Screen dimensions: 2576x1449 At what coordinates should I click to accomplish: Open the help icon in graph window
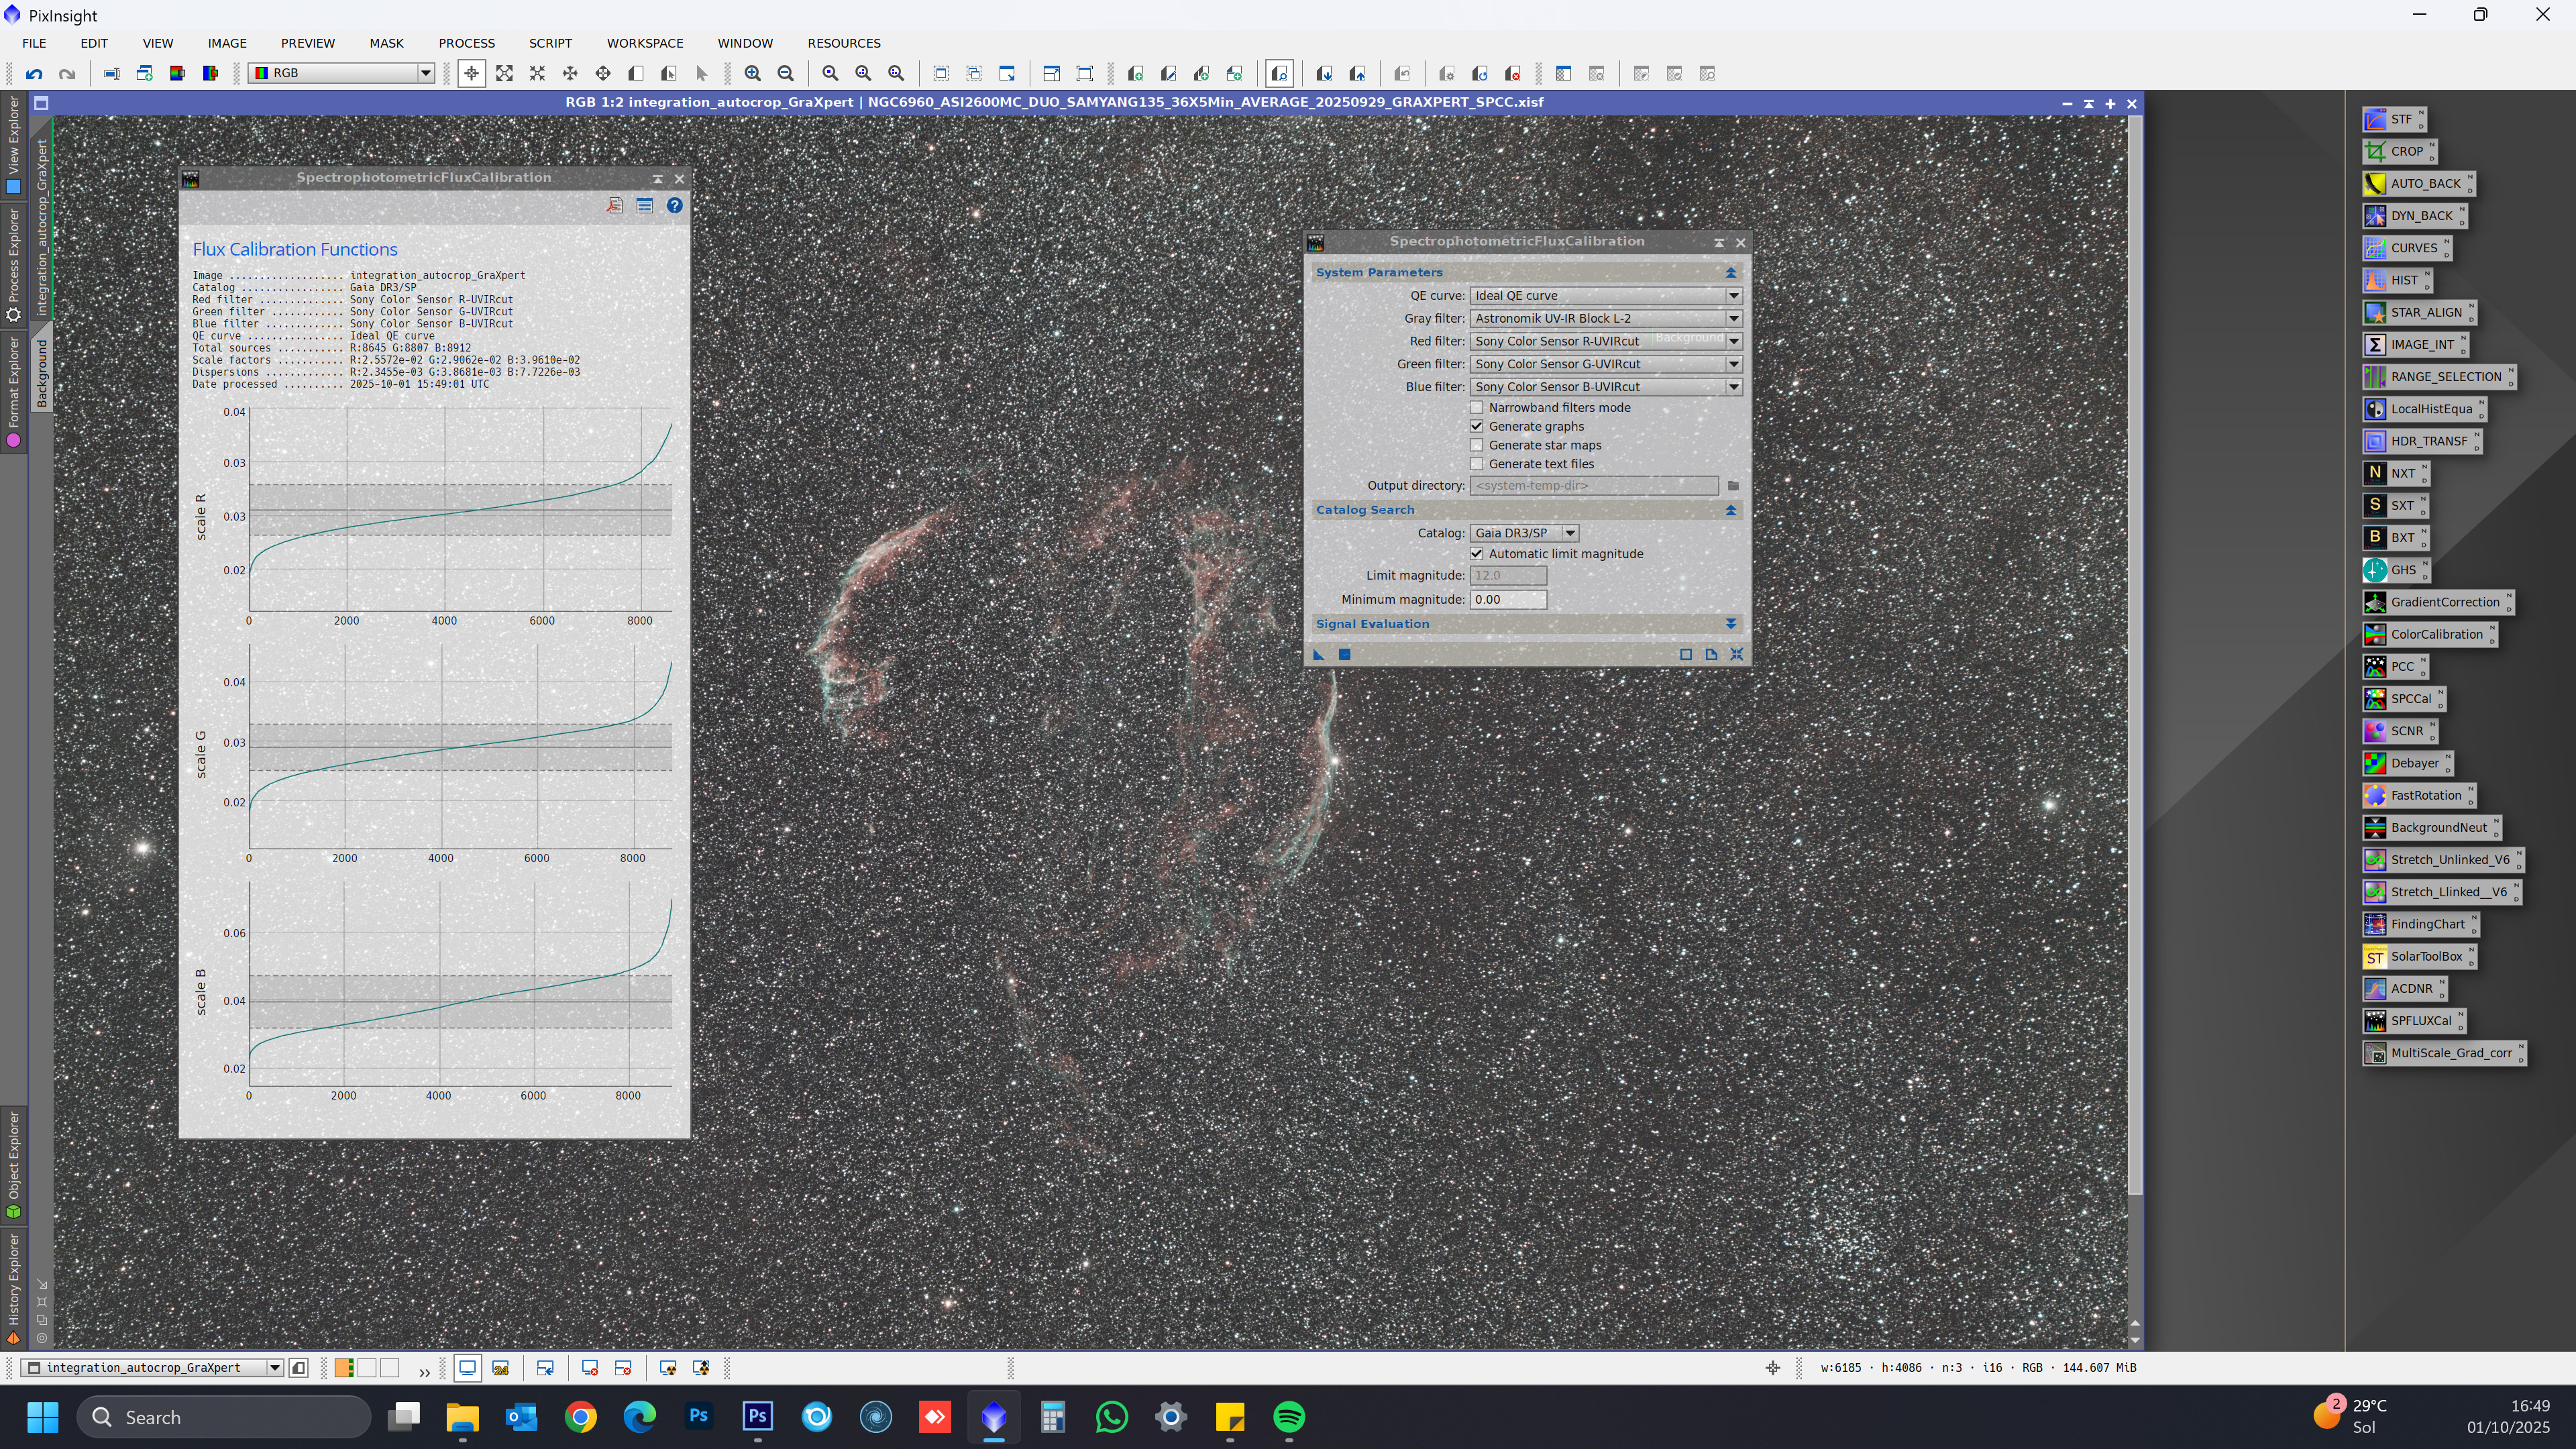click(x=675, y=205)
